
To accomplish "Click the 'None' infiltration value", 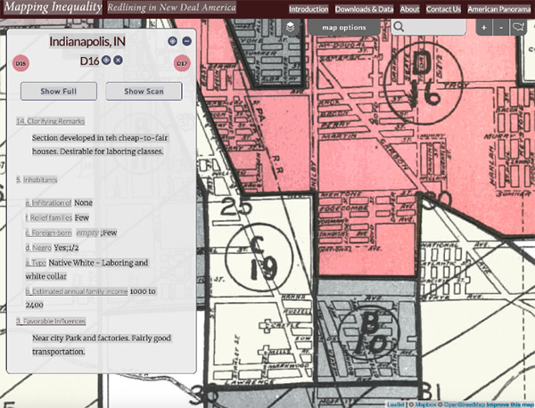I will [83, 203].
